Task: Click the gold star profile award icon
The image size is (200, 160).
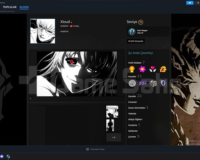Action: pos(132,69)
